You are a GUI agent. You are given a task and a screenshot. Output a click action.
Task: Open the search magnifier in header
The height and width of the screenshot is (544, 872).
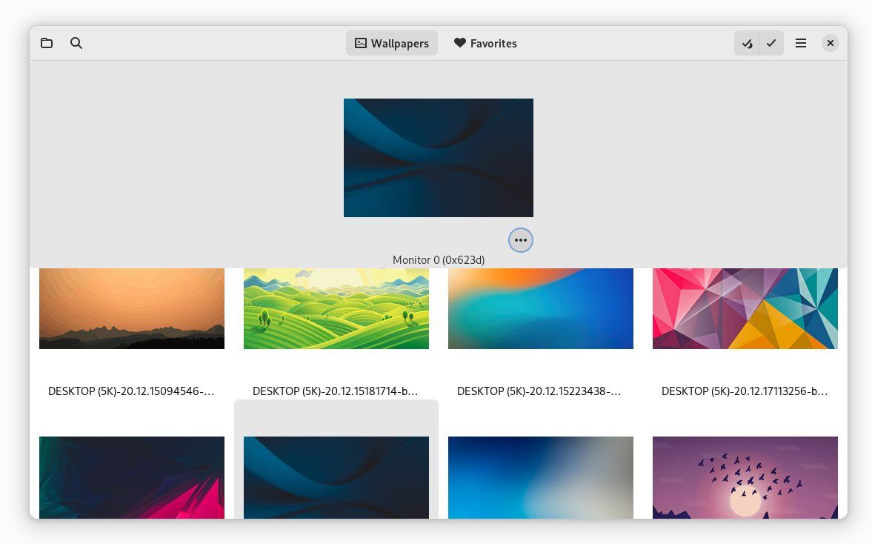click(x=76, y=43)
